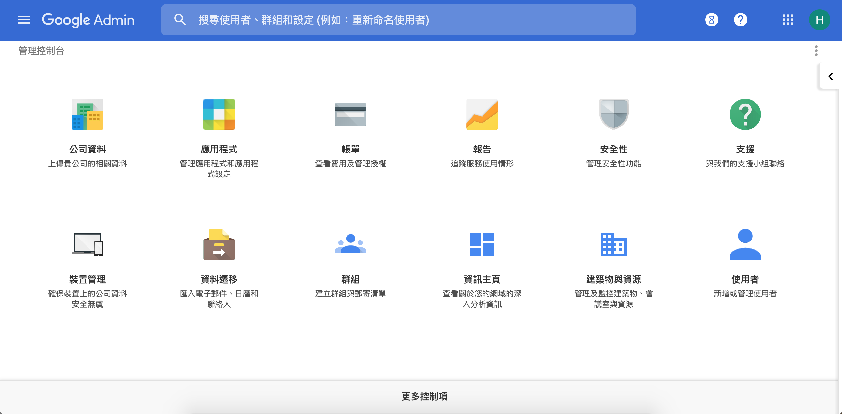Open the 支援 support question icon

pyautogui.click(x=745, y=114)
